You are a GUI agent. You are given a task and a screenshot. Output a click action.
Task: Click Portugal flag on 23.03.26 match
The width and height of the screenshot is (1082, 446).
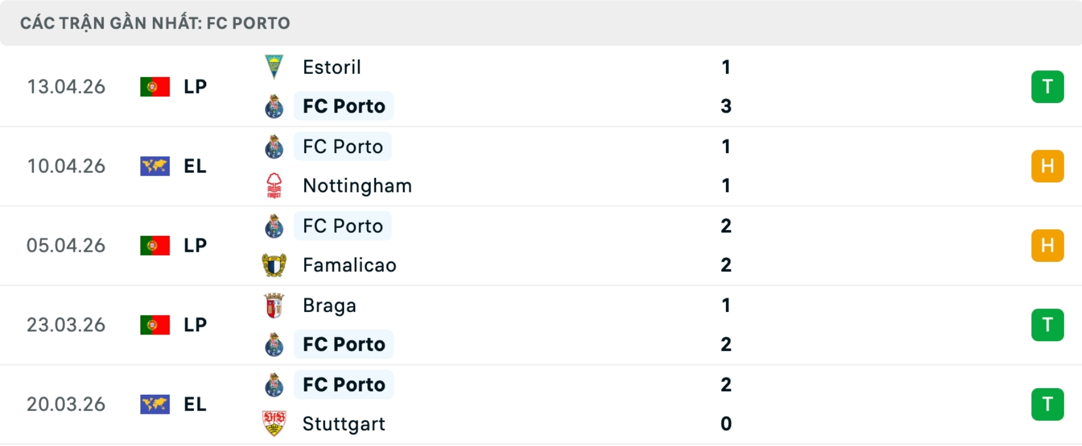click(x=155, y=325)
